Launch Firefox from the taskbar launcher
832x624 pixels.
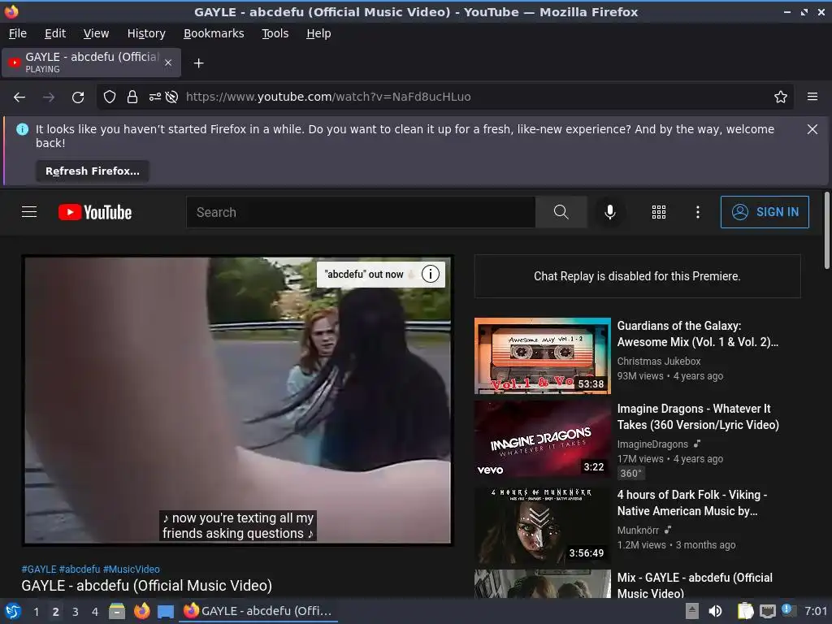(141, 611)
